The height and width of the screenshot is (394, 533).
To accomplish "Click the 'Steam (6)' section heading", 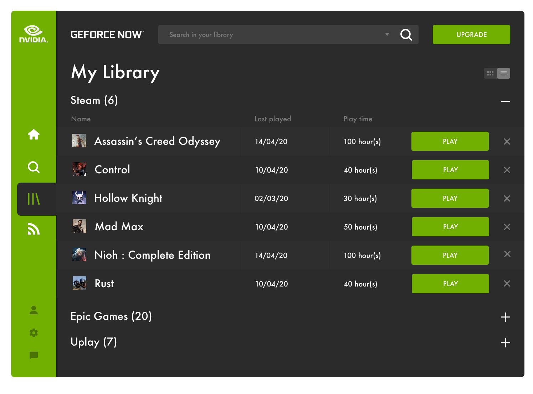I will click(94, 100).
